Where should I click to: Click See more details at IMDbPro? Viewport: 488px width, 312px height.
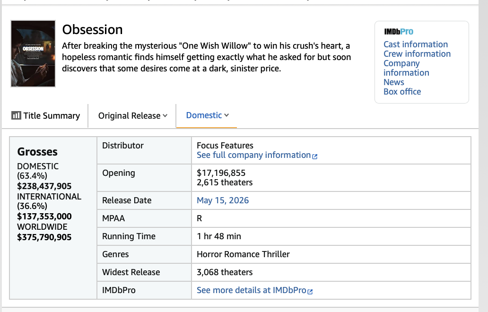pos(252,290)
